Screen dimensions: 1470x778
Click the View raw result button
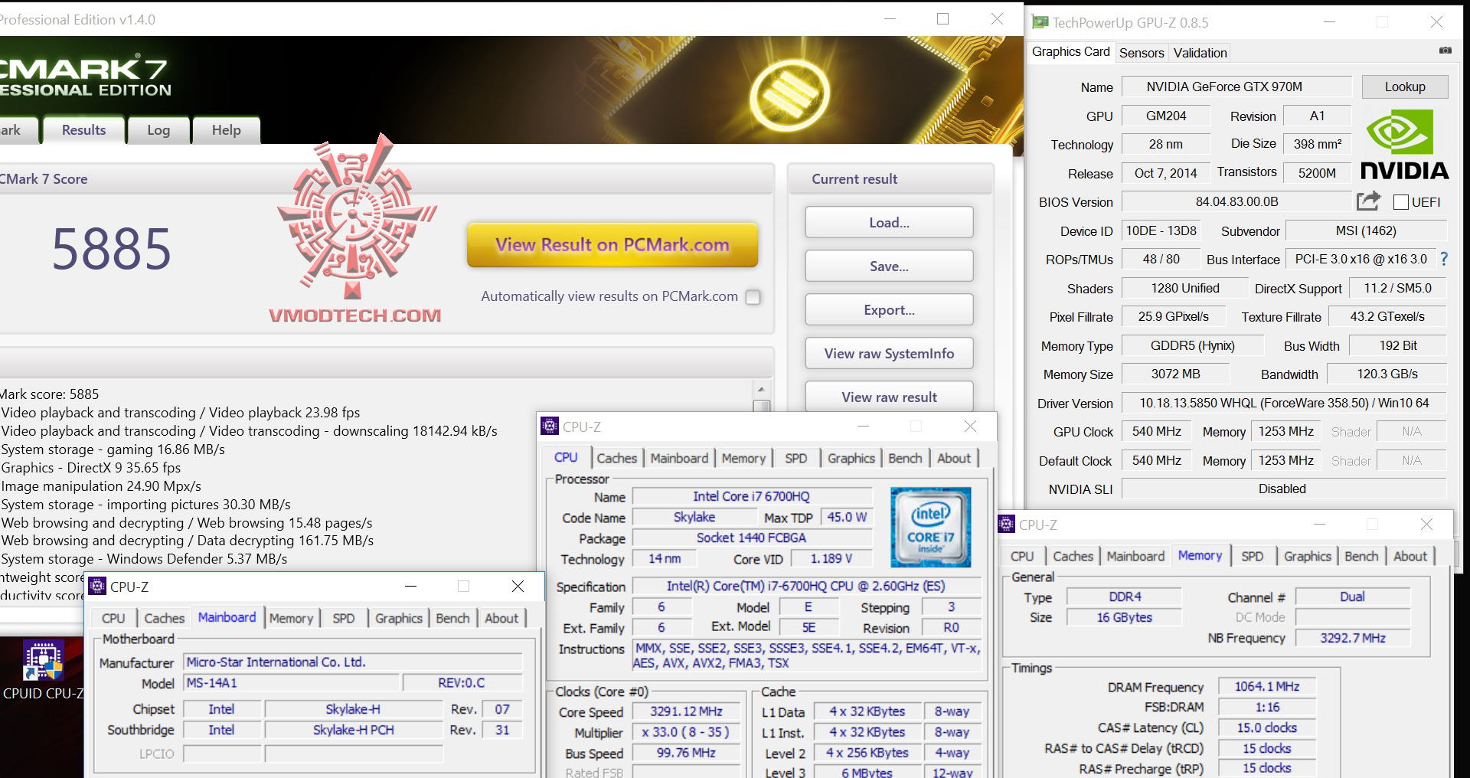[x=889, y=397]
